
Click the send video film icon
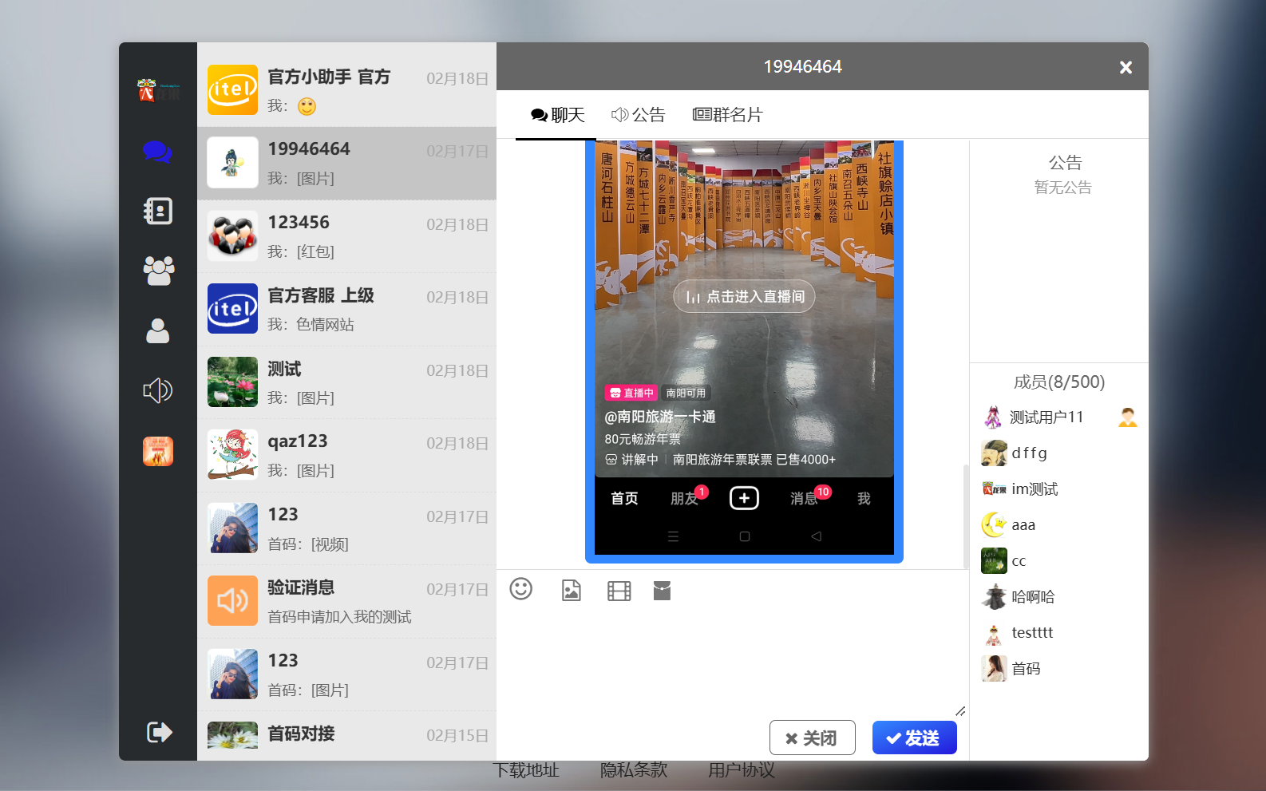pyautogui.click(x=619, y=591)
